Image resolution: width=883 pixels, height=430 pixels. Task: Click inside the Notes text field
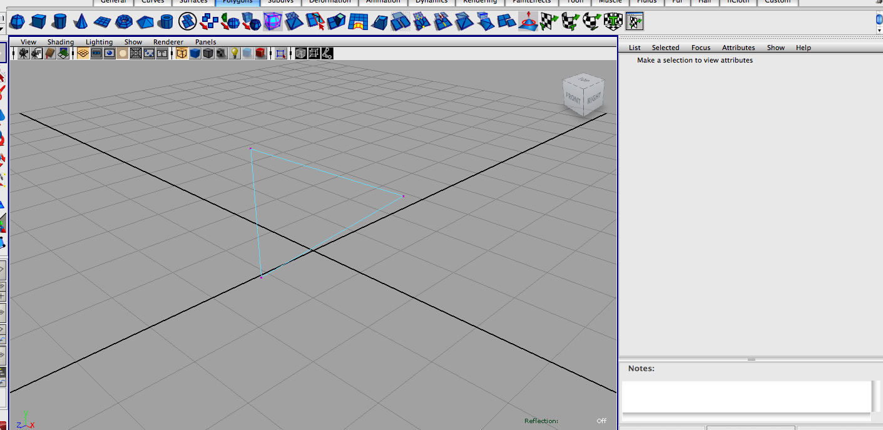pyautogui.click(x=747, y=397)
